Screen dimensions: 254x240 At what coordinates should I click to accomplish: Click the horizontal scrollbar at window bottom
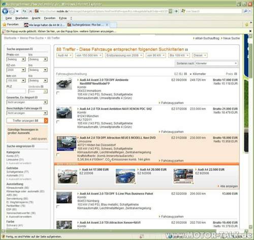[x=108, y=231]
